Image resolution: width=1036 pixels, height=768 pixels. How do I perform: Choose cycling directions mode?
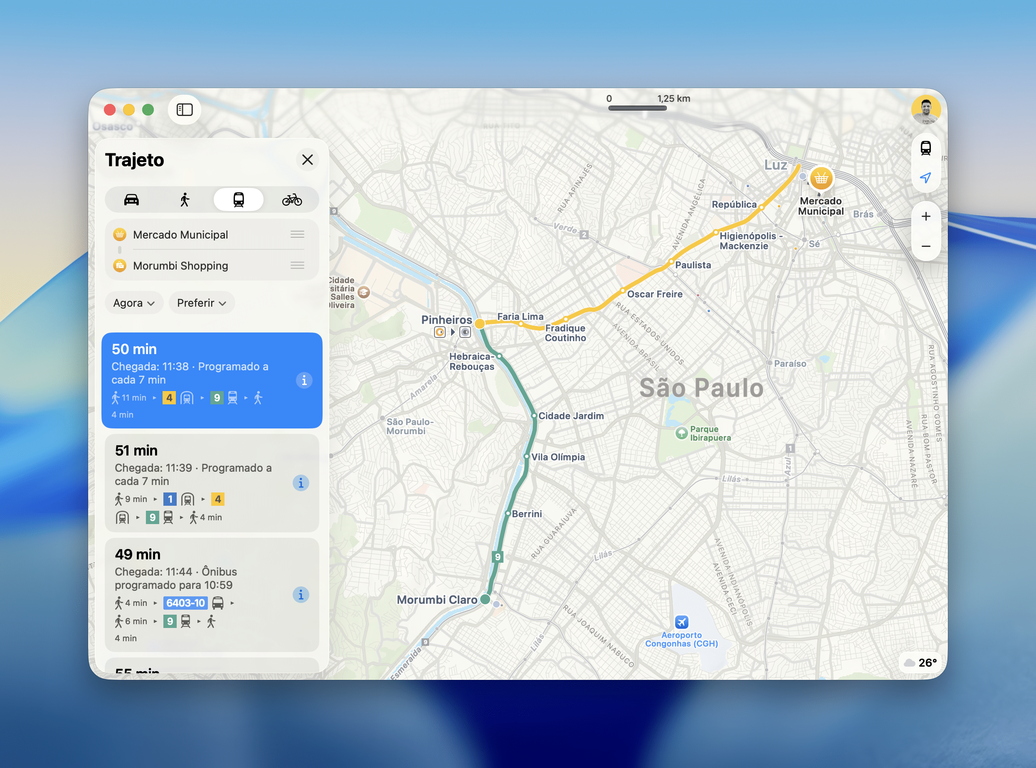point(292,200)
